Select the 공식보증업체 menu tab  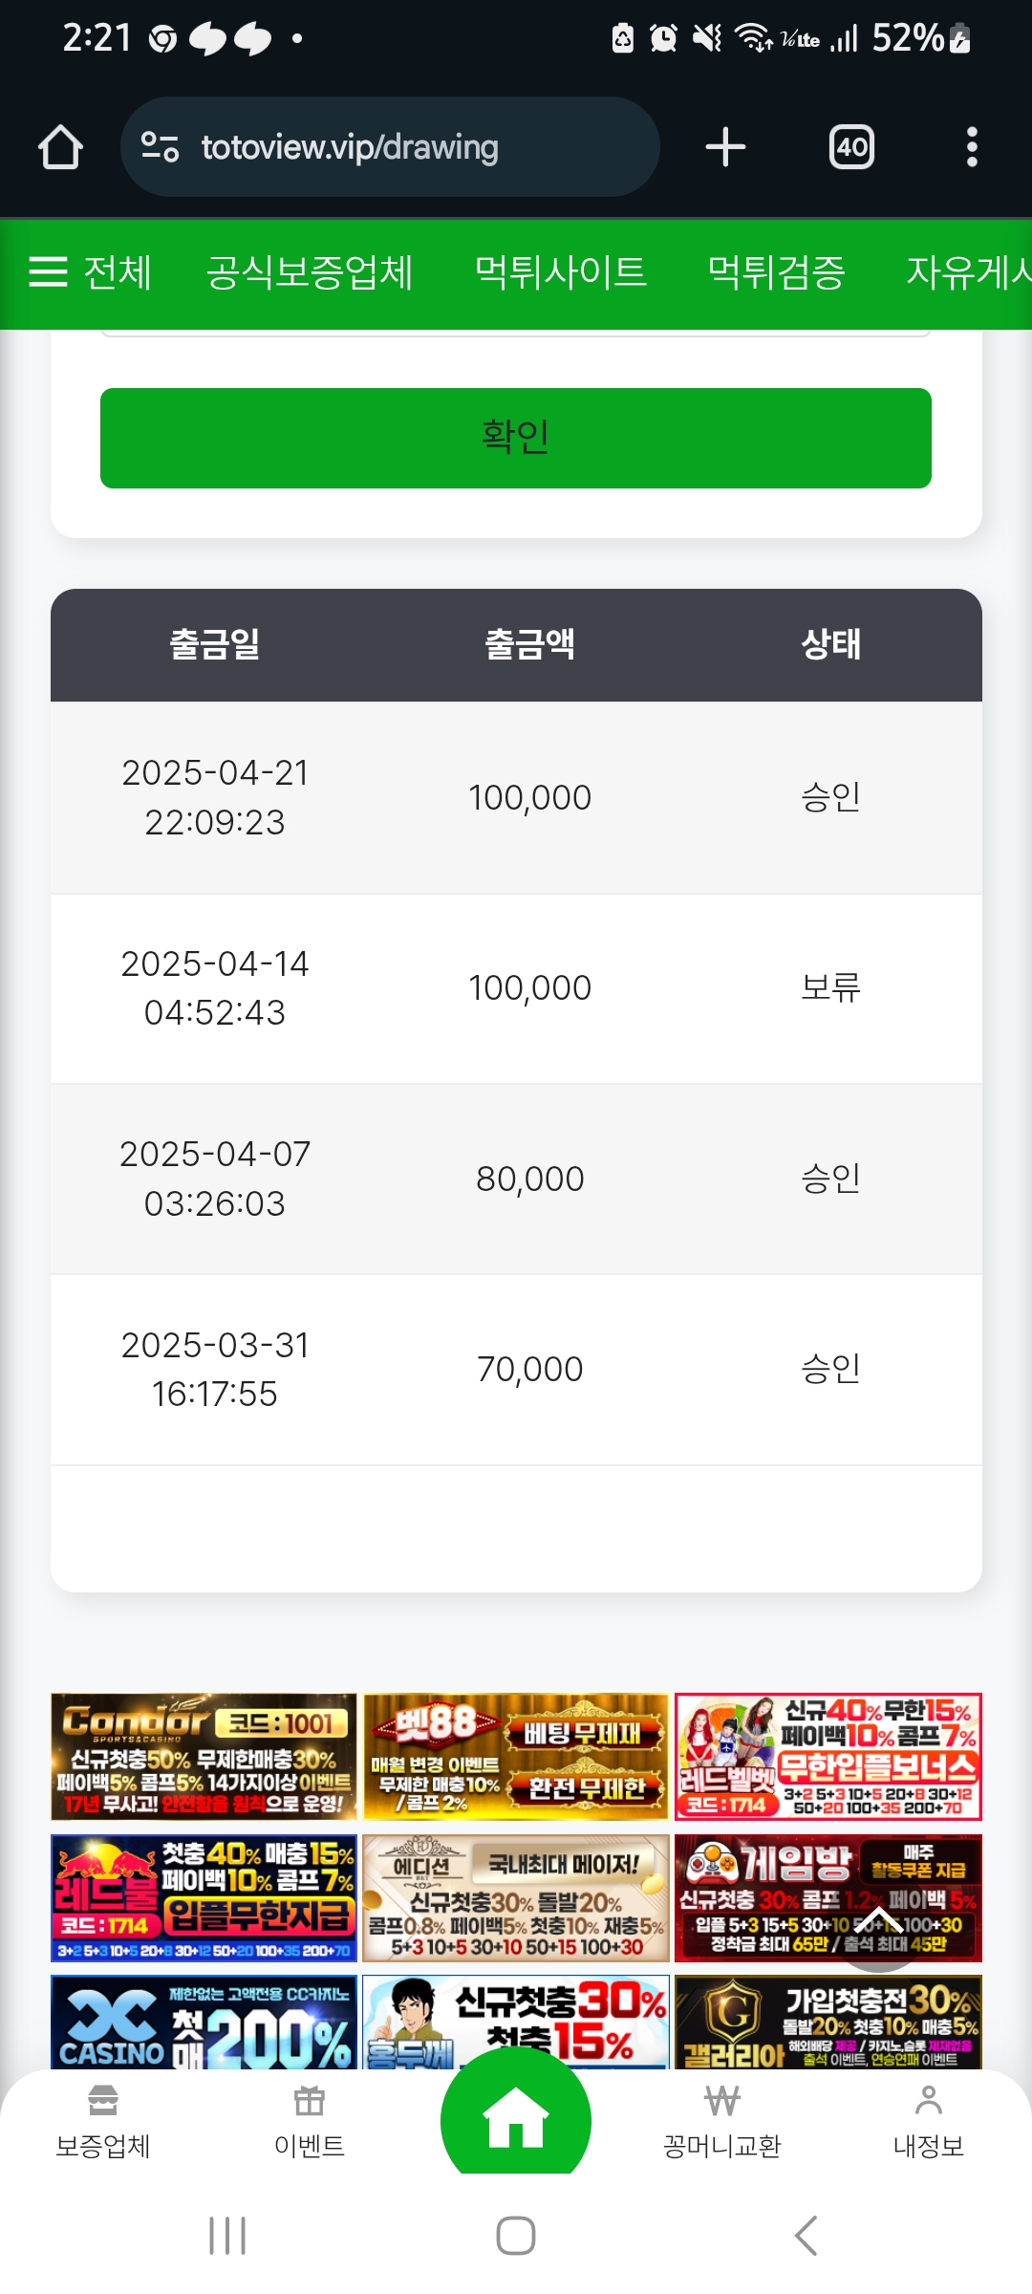click(x=310, y=272)
